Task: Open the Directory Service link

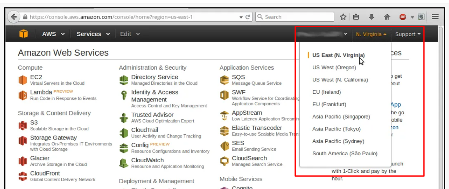Action: click(x=154, y=77)
